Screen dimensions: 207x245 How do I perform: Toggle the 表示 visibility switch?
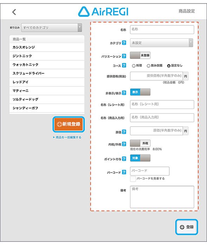pos(140,92)
